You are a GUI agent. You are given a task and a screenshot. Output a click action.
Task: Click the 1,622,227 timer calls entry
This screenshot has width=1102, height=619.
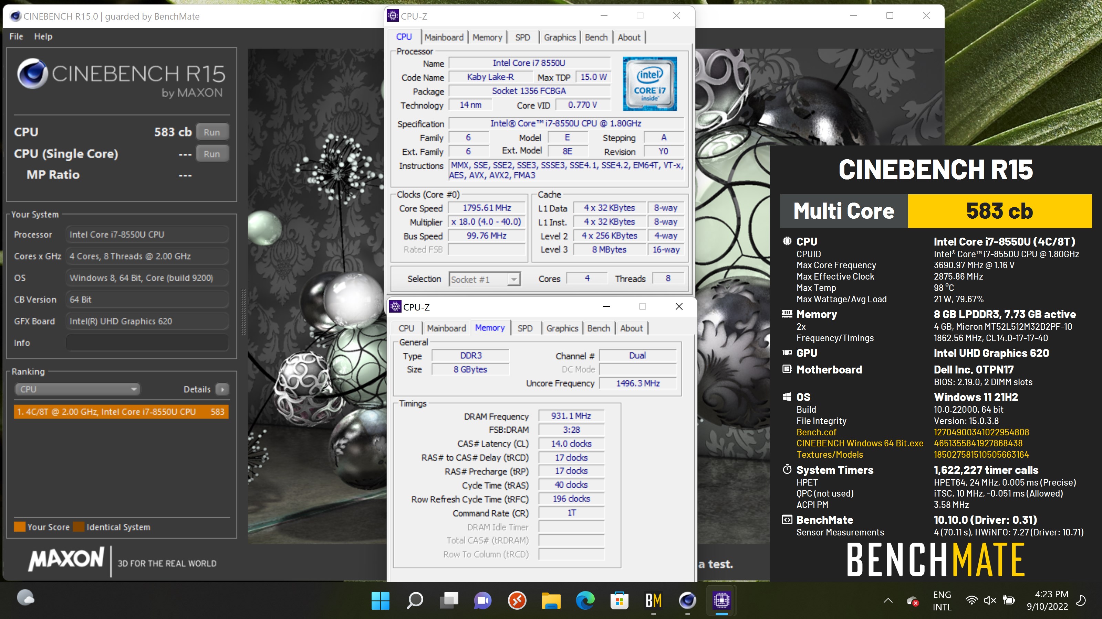[x=986, y=470]
